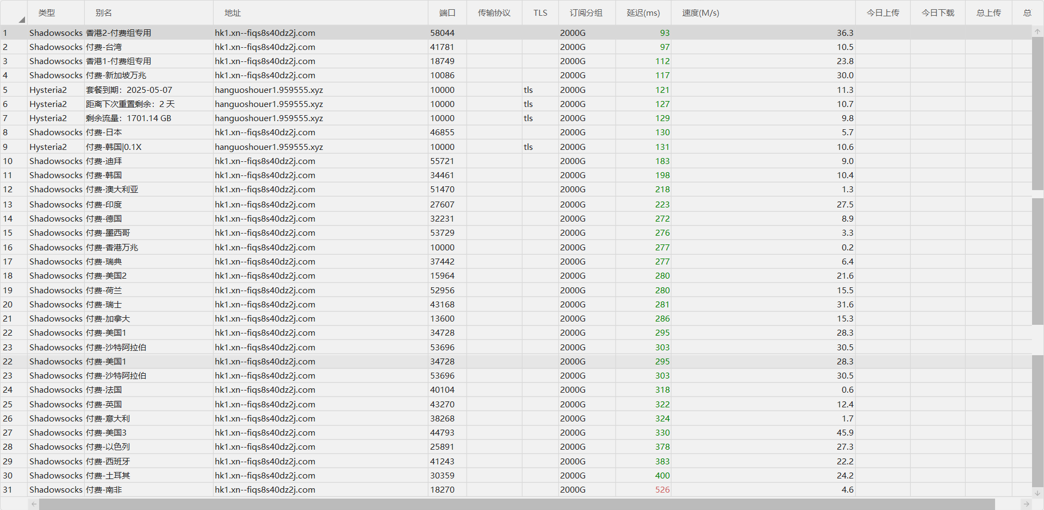The image size is (1044, 510).
Task: Select the 付费-加拿大 server row
Action: [x=515, y=318]
